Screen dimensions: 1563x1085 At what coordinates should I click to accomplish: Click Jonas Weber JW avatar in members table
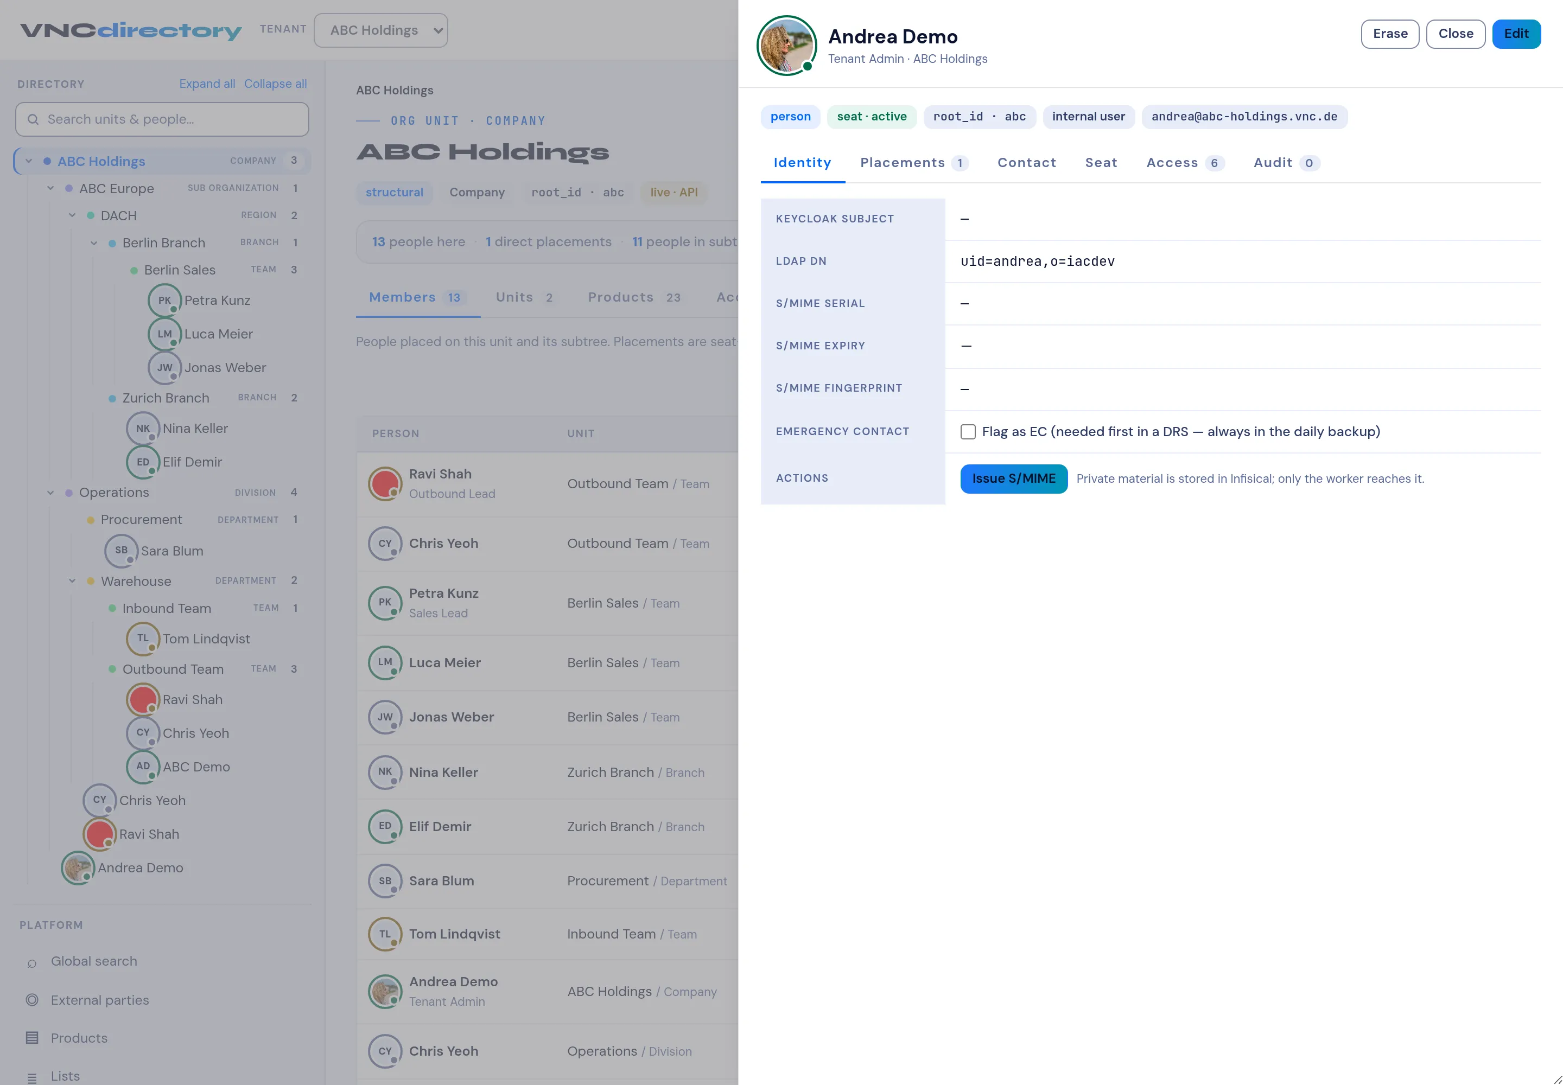click(385, 717)
